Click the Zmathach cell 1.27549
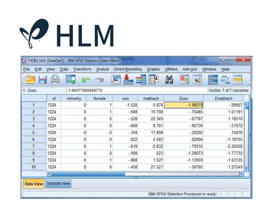Viewport: 273px width, 217px height. (x=223, y=167)
